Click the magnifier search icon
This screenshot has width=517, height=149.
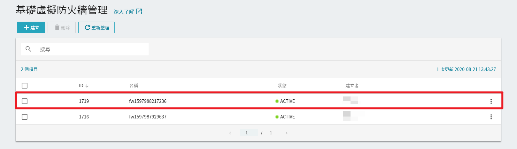pos(28,49)
